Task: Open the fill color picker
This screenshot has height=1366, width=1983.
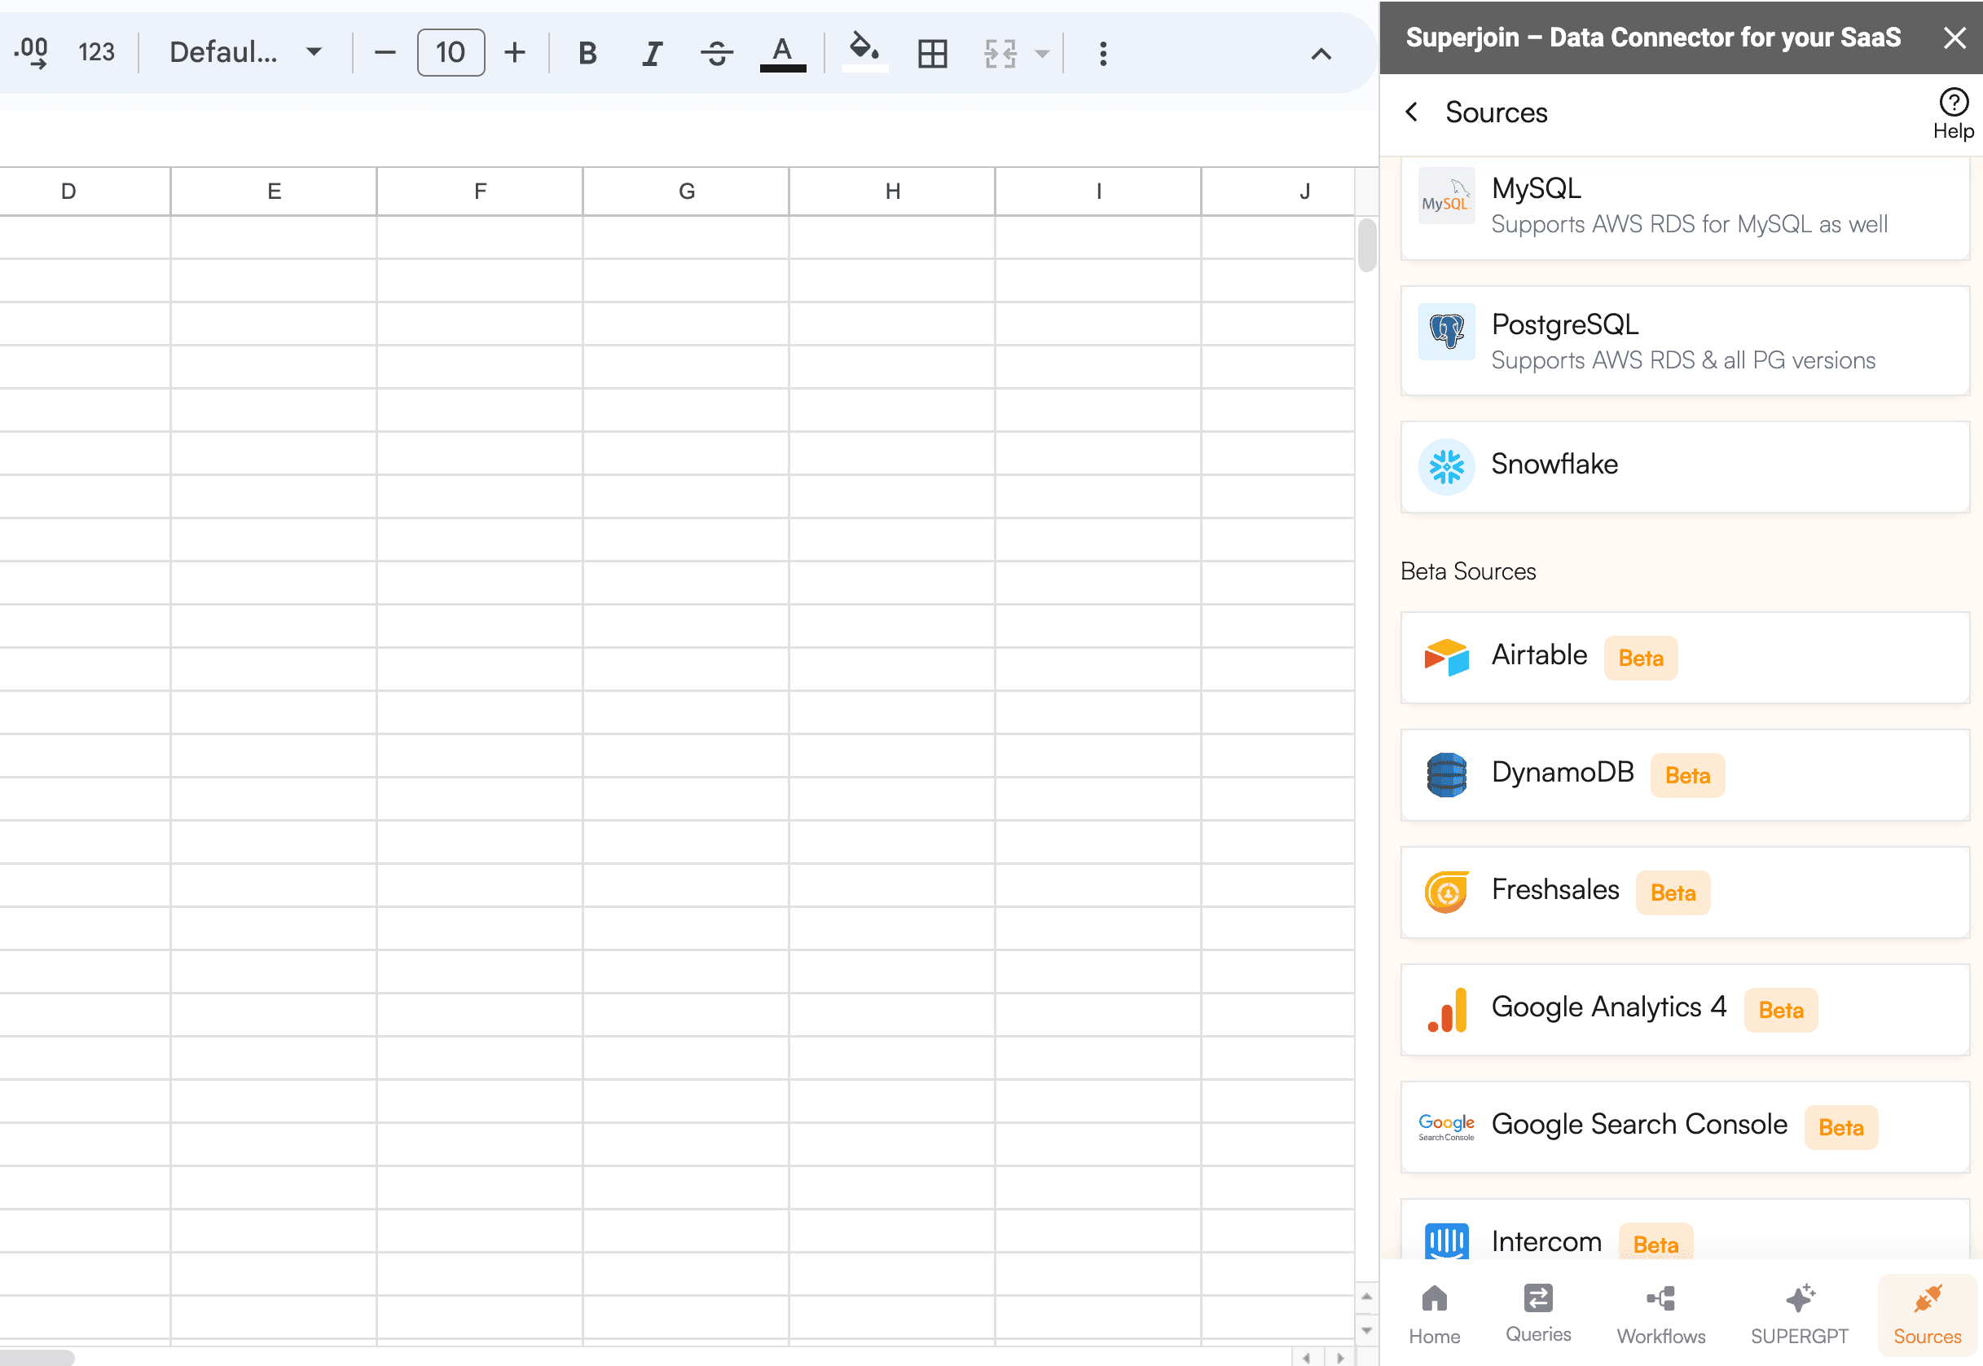Action: tap(864, 51)
